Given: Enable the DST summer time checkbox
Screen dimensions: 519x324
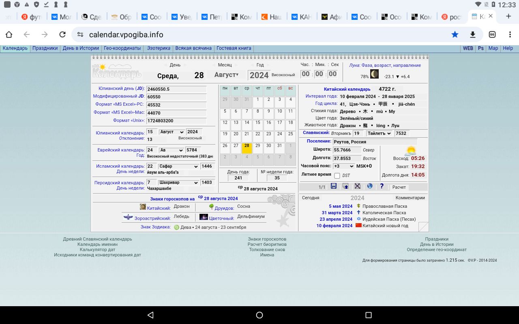Looking at the screenshot, I should tap(337, 176).
